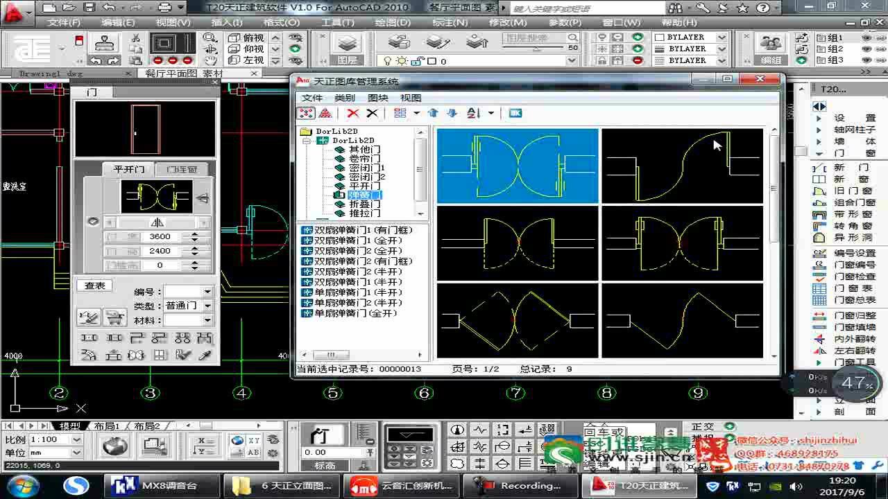Select 卷帘门 category in tree
This screenshot has width=888, height=499.
click(364, 159)
